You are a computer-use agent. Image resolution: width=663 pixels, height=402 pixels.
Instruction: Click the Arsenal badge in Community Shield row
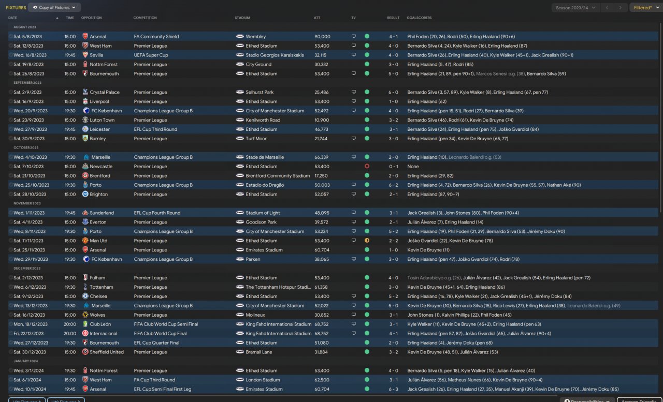85,37
